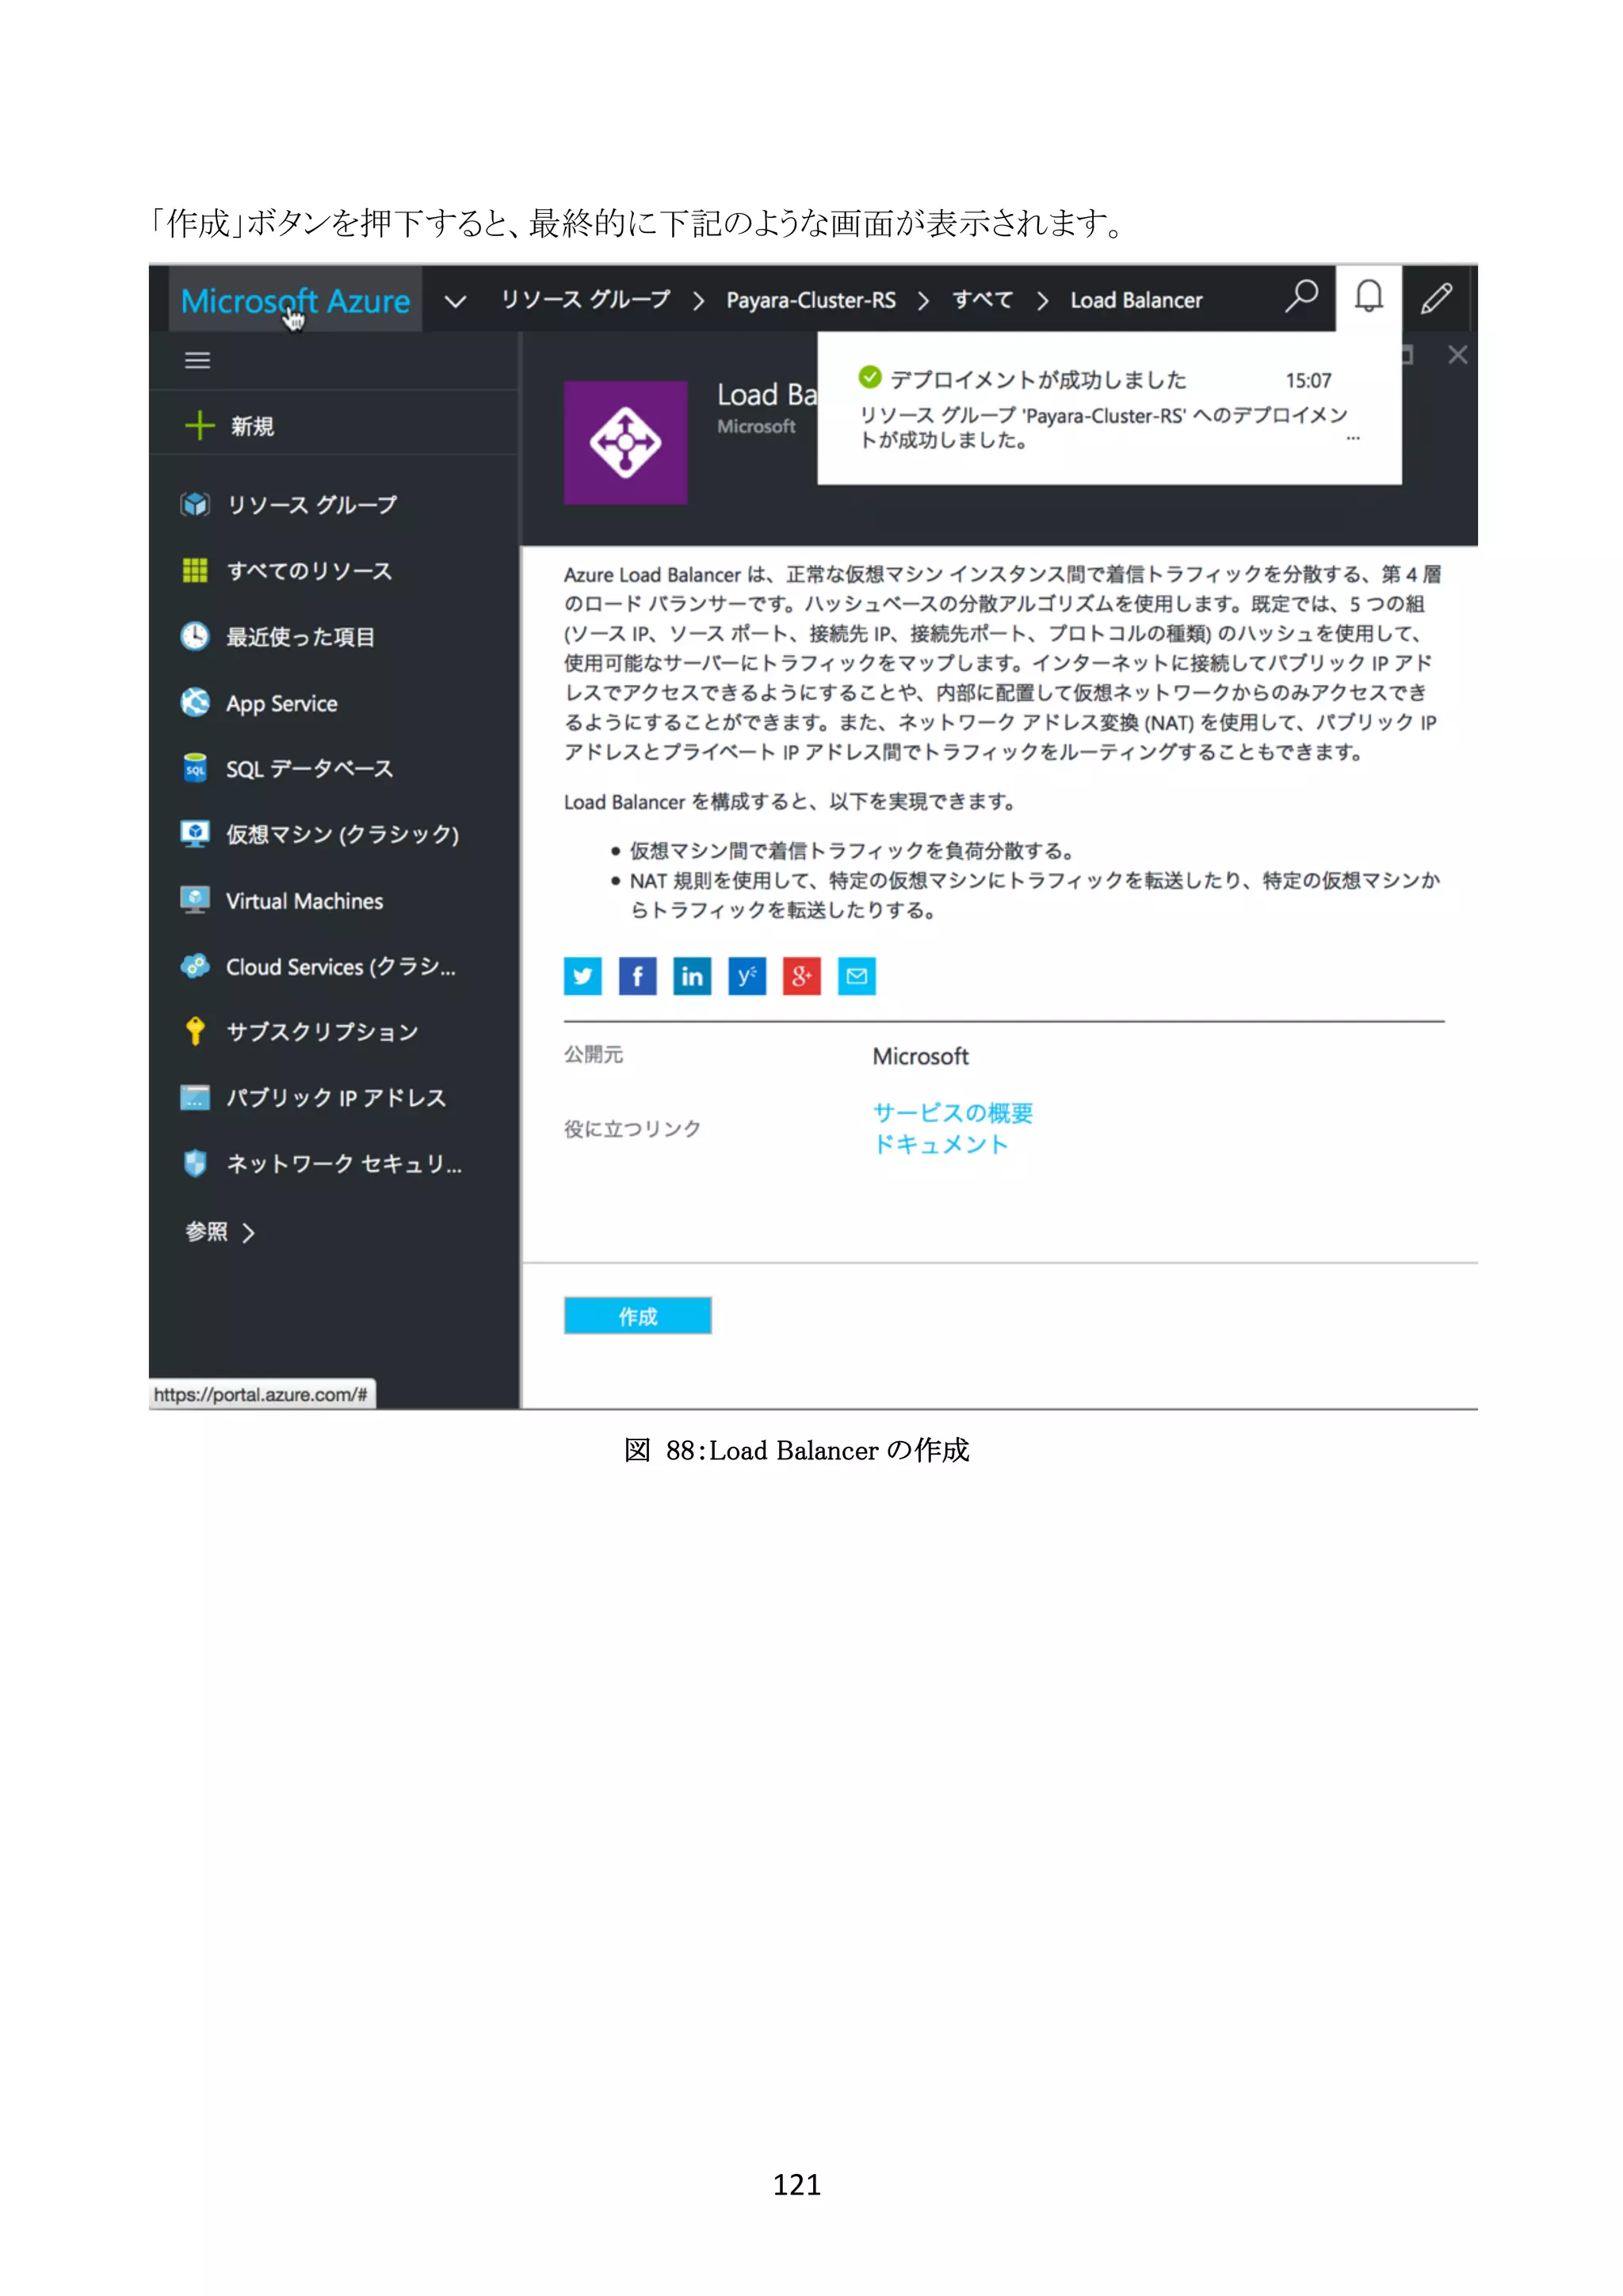This screenshot has width=1623, height=2296.
Task: Share via the Facebook icon
Action: click(x=637, y=976)
